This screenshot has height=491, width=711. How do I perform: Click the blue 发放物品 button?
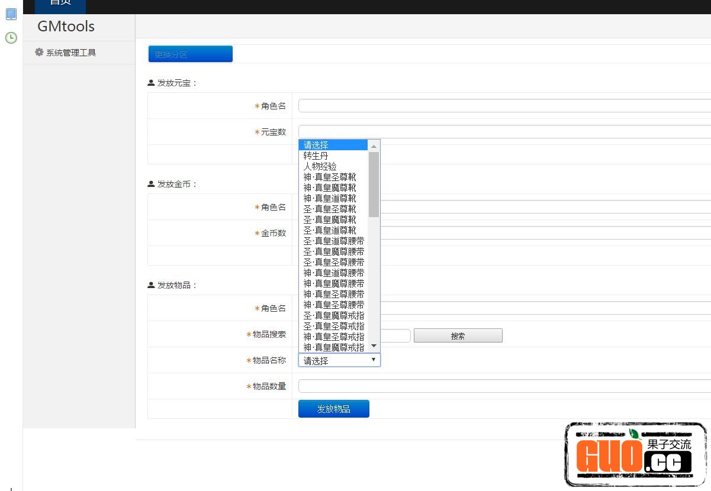coord(333,409)
